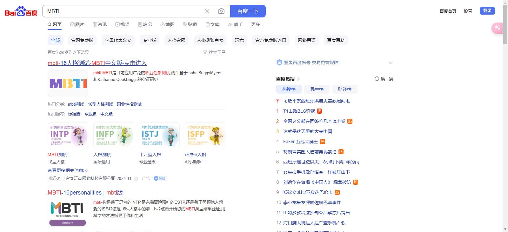Viewport: 508px width, 232px height.
Task: Refresh hot list with 换一换
Action: (x=384, y=79)
